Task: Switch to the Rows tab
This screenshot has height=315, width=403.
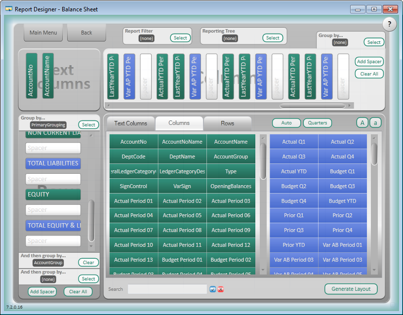Action: coord(227,123)
